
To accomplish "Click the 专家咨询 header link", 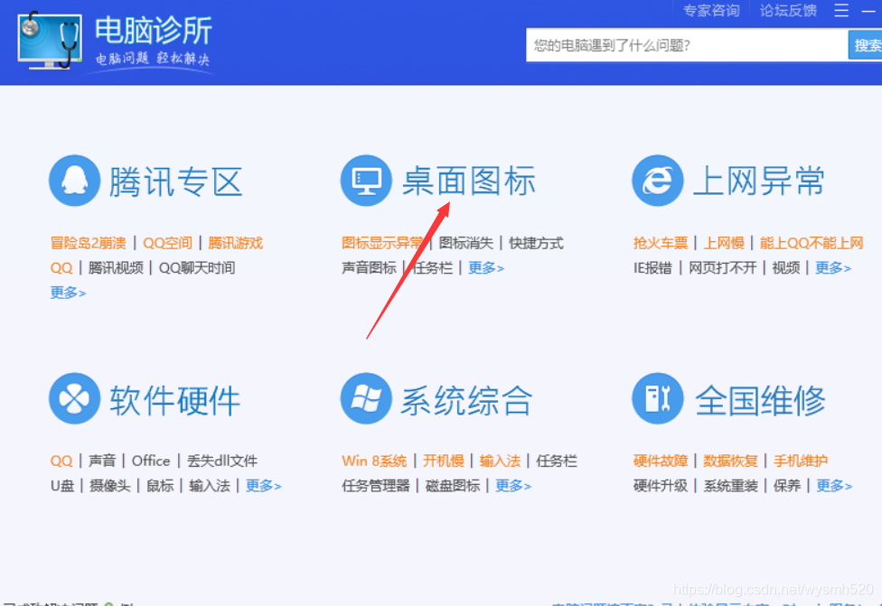I will pyautogui.click(x=711, y=10).
